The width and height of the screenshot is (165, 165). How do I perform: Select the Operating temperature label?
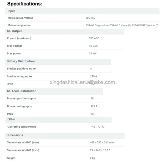pyautogui.click(x=22, y=127)
